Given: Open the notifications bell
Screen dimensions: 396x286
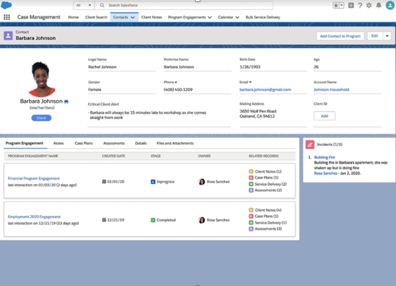Looking at the screenshot, I should pos(378,5).
